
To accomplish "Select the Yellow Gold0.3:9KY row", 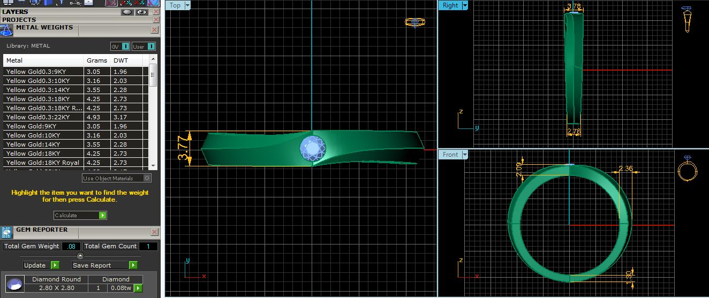I will click(76, 72).
